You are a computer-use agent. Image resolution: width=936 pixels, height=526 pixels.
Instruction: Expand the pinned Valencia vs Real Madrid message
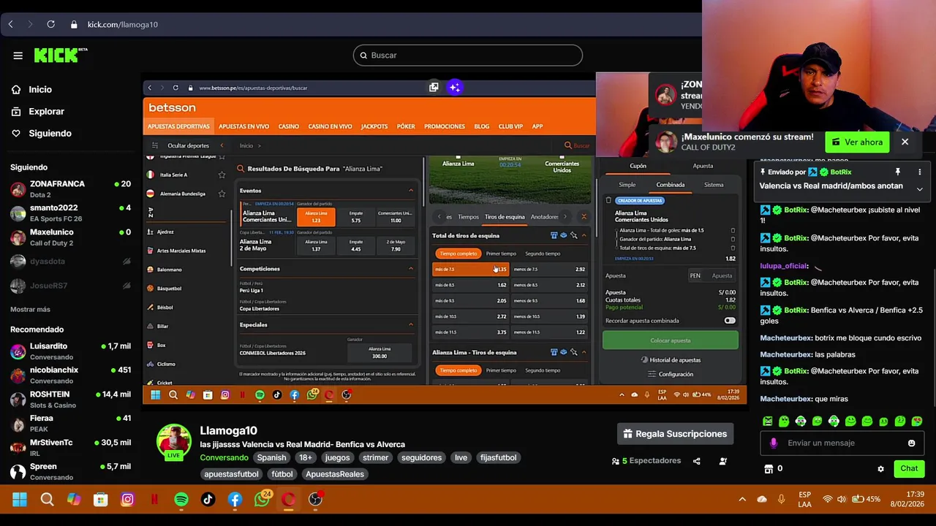pyautogui.click(x=919, y=188)
